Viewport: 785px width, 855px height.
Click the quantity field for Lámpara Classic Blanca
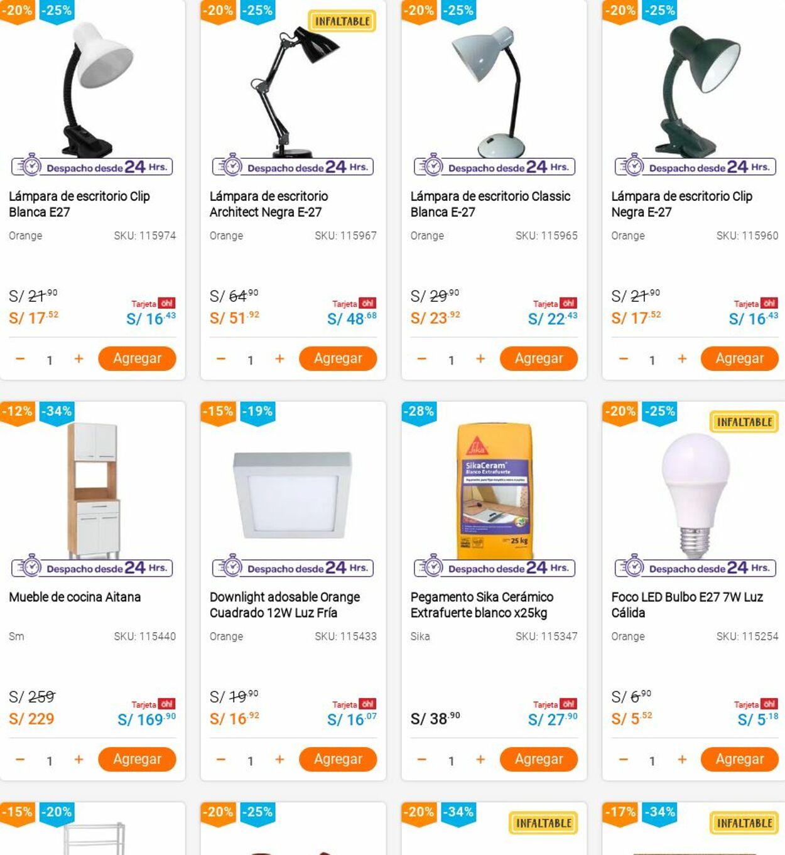pyautogui.click(x=451, y=360)
